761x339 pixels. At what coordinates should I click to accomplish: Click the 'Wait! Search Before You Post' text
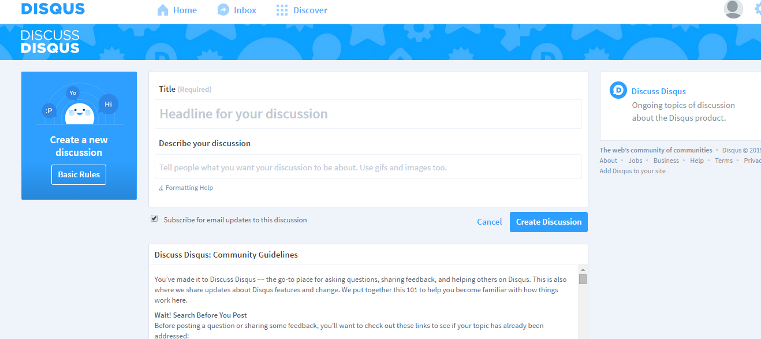point(200,315)
